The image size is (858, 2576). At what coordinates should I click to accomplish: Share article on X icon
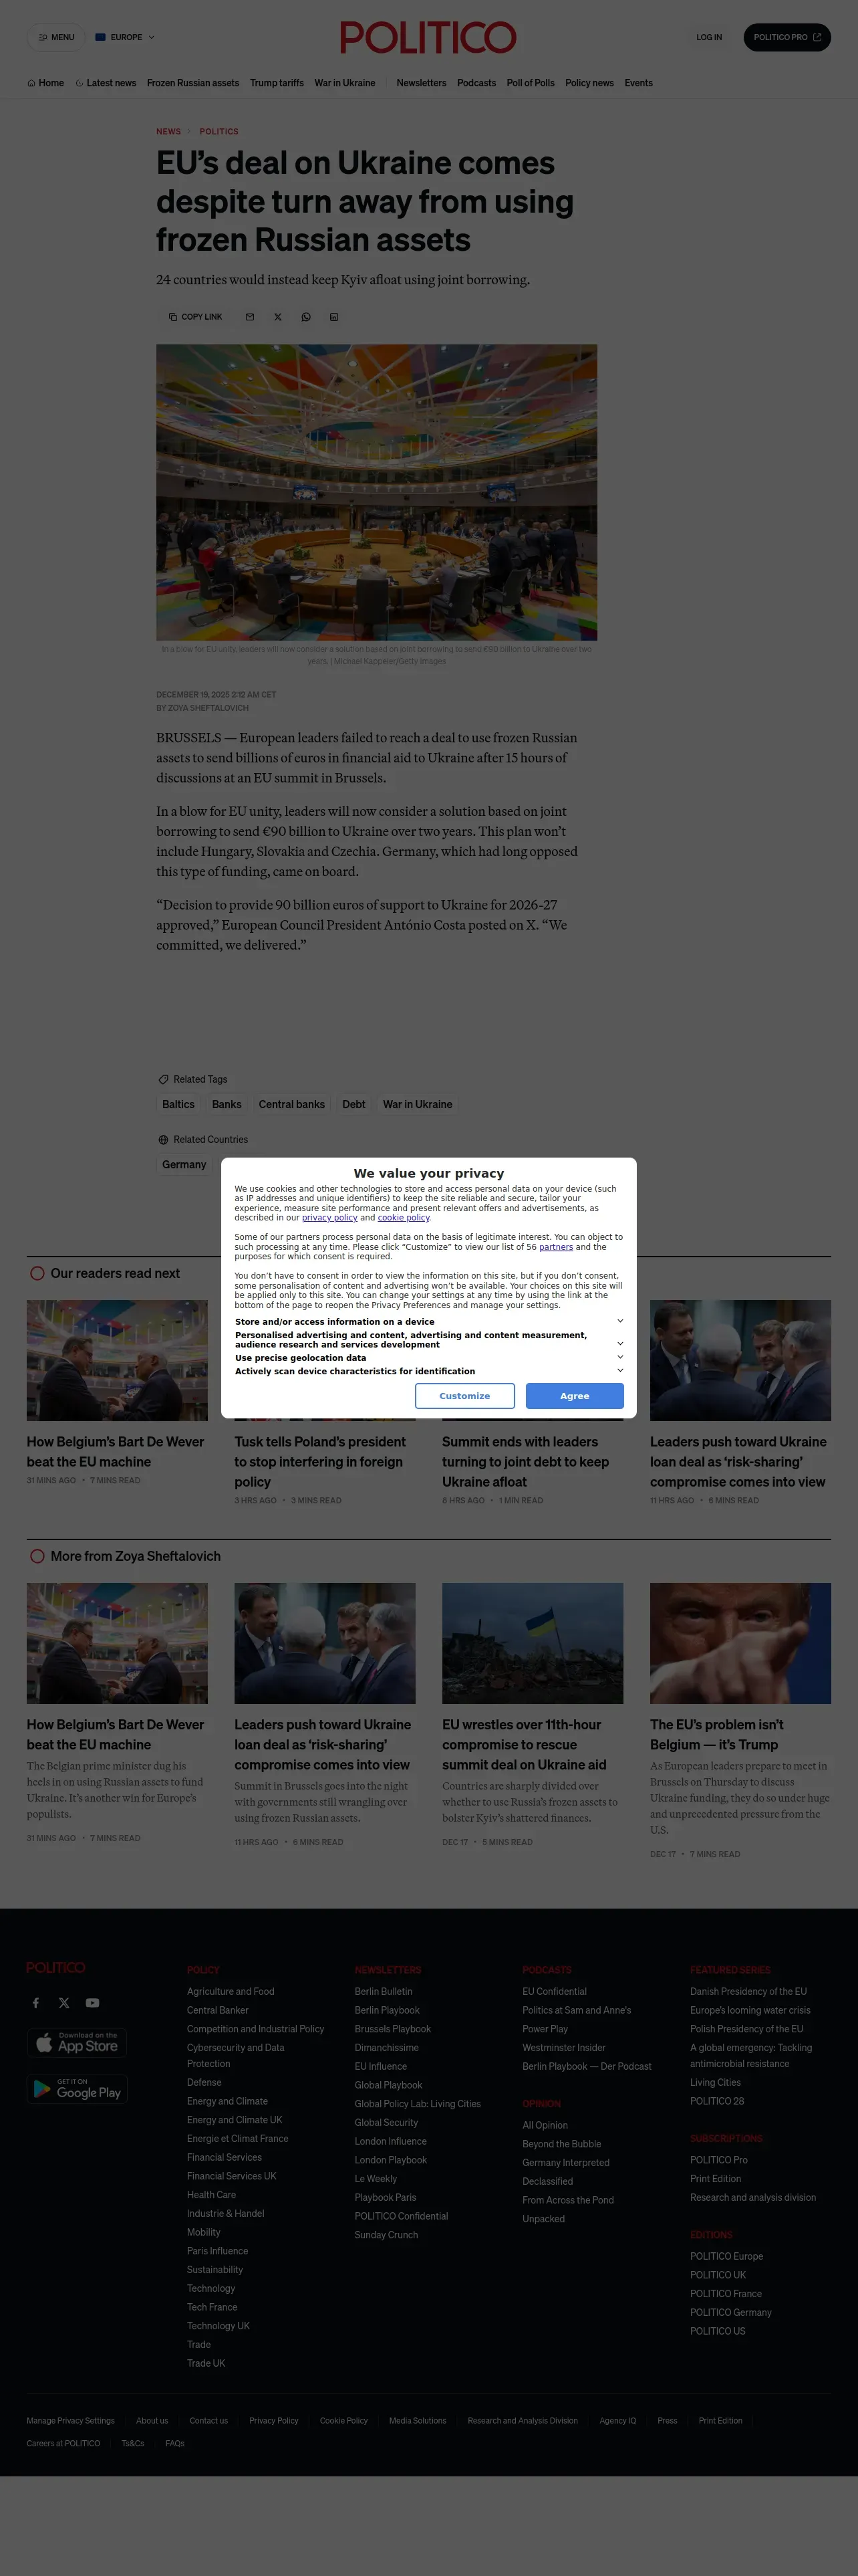point(278,317)
